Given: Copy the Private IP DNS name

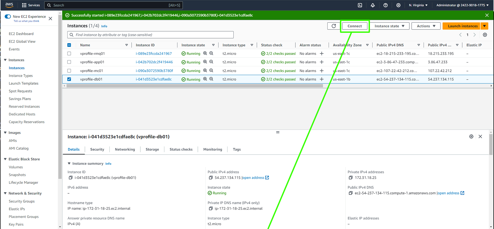Looking at the screenshot, I should 211,208.
